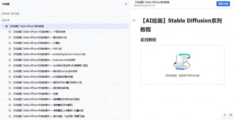Collapse the Stable Diffusion系列教程 tree arrow

coord(3,26)
